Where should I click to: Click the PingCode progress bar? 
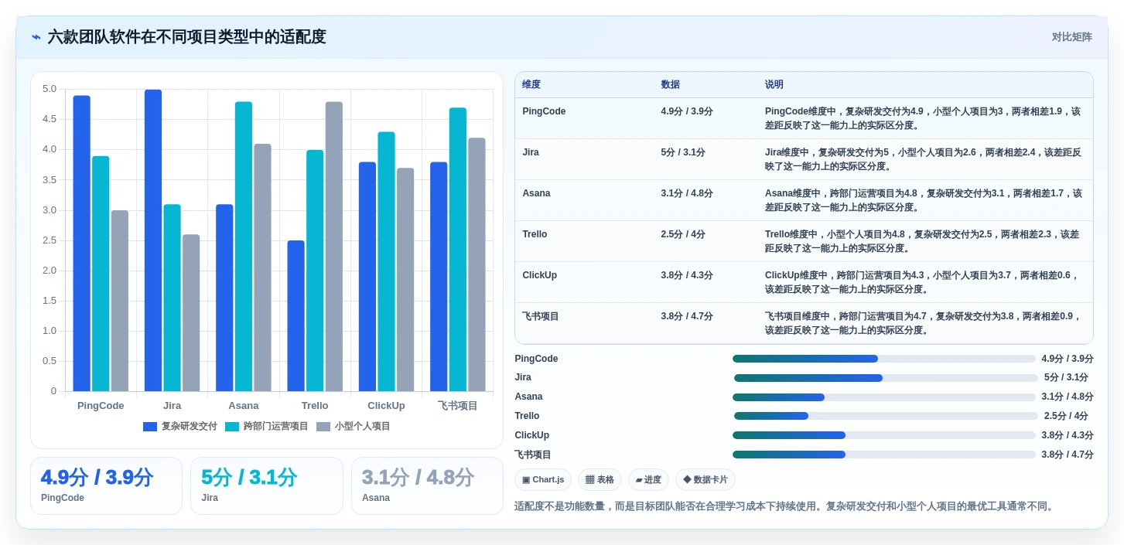[x=884, y=359]
